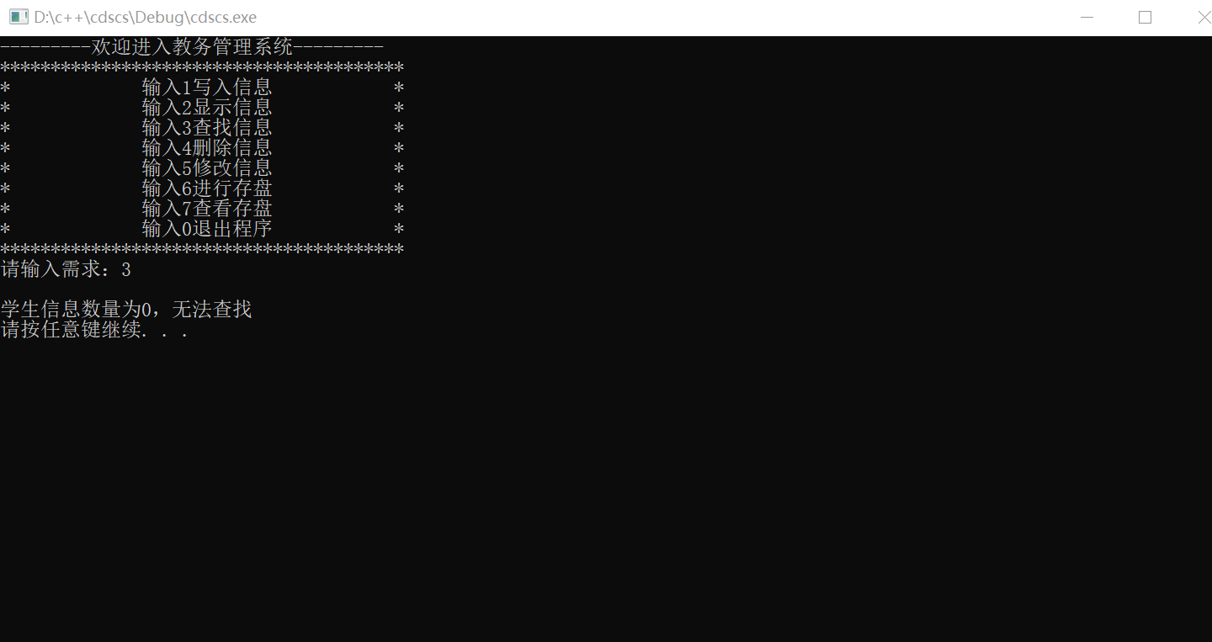Click the 请输入需求 prompt input value
Image resolution: width=1212 pixels, height=642 pixels.
[126, 270]
